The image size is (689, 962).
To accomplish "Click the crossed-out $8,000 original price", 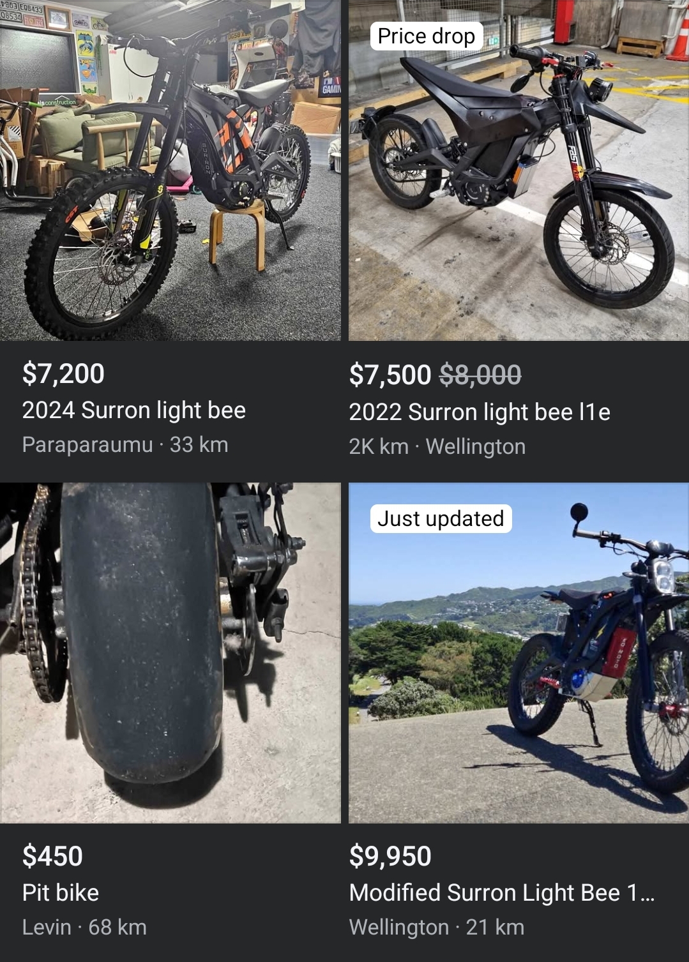I will tap(480, 375).
